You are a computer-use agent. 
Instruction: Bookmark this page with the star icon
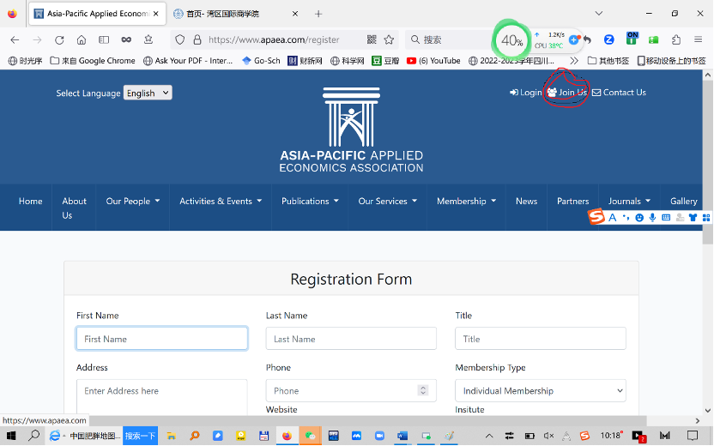[389, 39]
